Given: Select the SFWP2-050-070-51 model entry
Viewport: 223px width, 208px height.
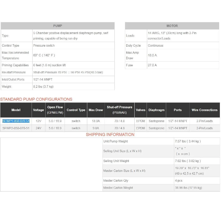Looking at the screenshot, I should click(16, 128).
